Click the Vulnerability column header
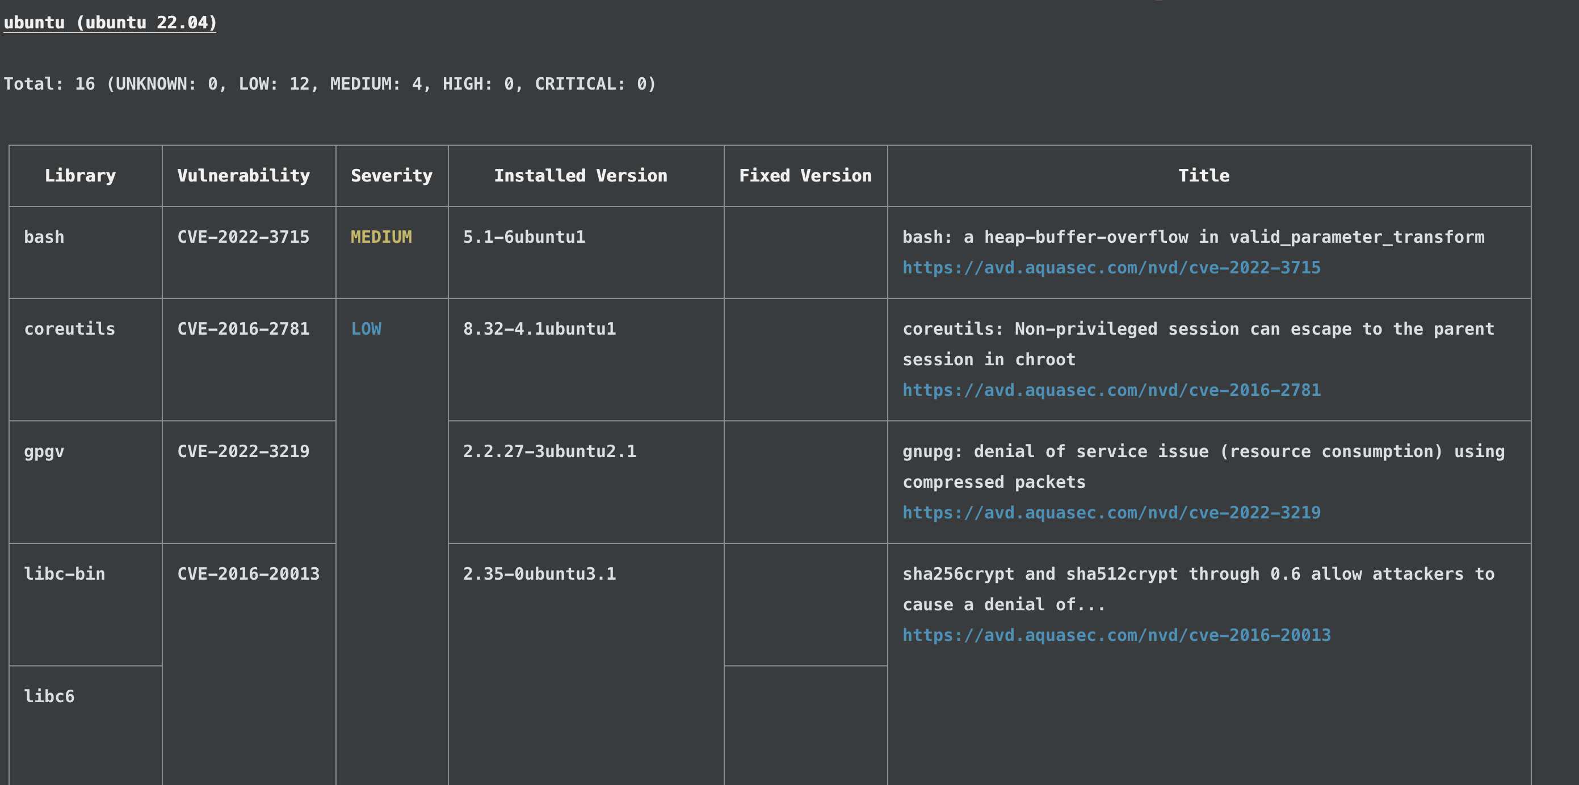The image size is (1579, 785). 243,176
